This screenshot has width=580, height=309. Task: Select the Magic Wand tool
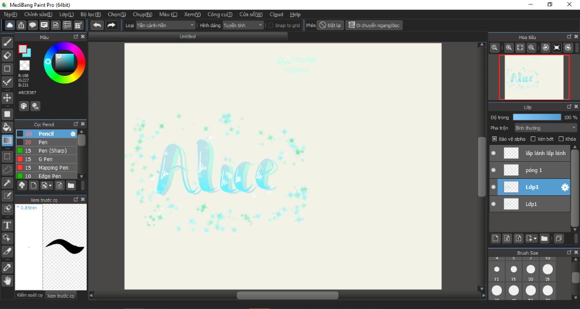click(x=7, y=183)
